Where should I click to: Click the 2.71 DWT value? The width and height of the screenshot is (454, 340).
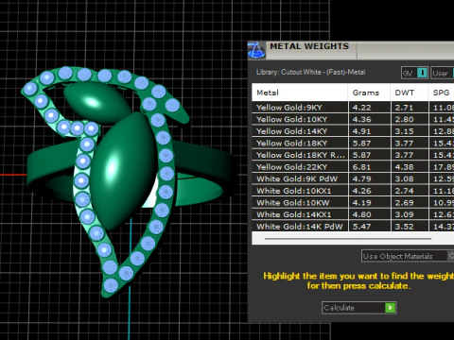click(x=404, y=108)
